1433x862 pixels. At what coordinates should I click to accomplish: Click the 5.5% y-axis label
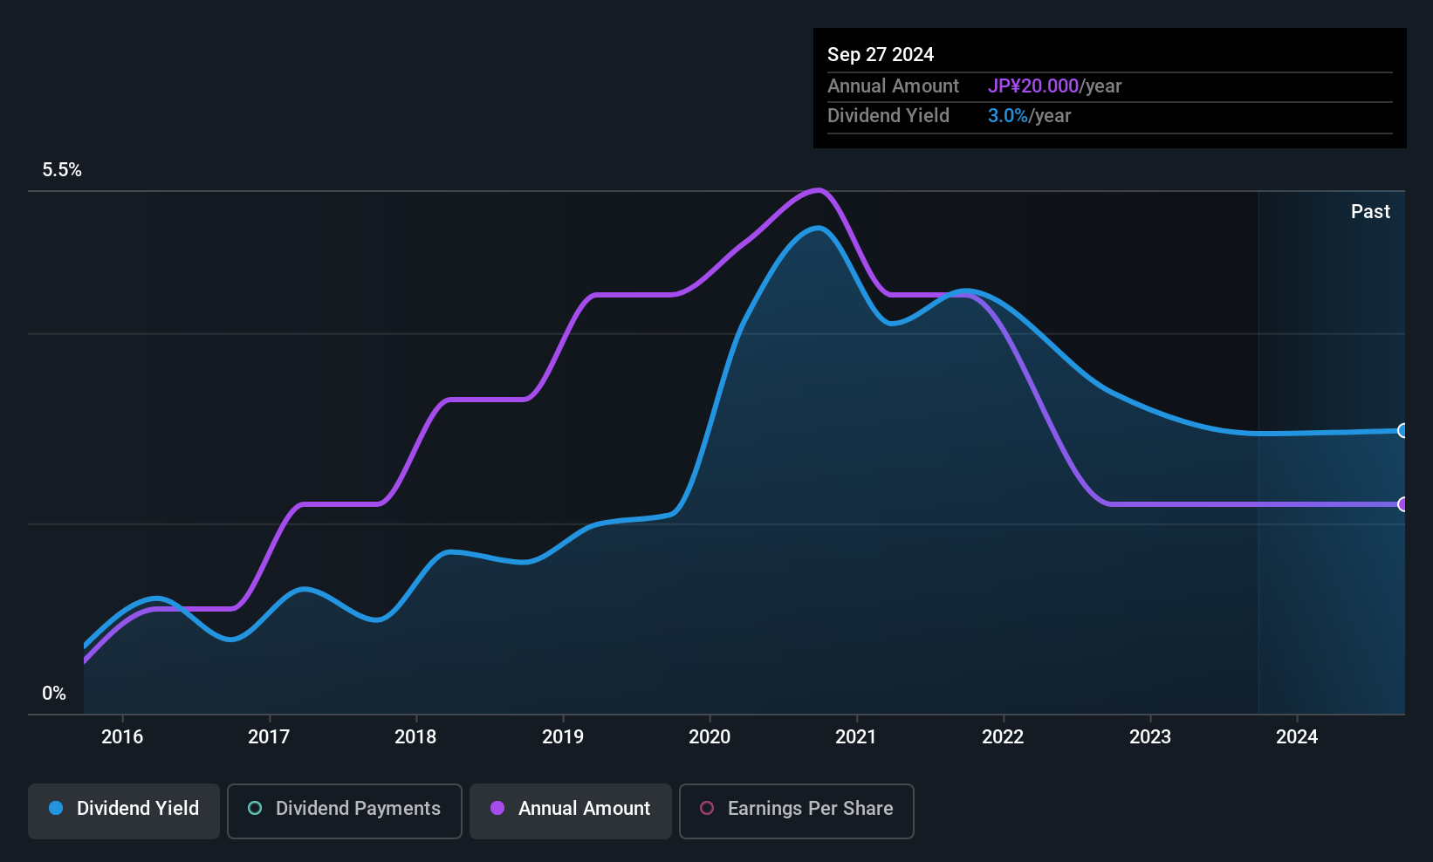tap(62, 170)
